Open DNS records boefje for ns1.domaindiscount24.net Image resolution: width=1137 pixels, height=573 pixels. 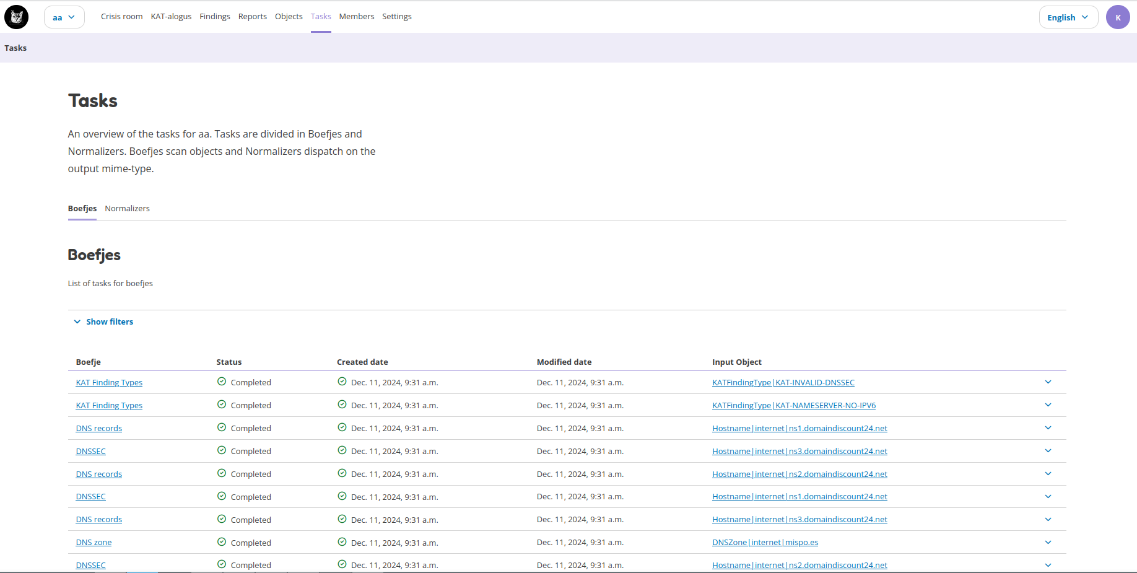[x=99, y=429]
